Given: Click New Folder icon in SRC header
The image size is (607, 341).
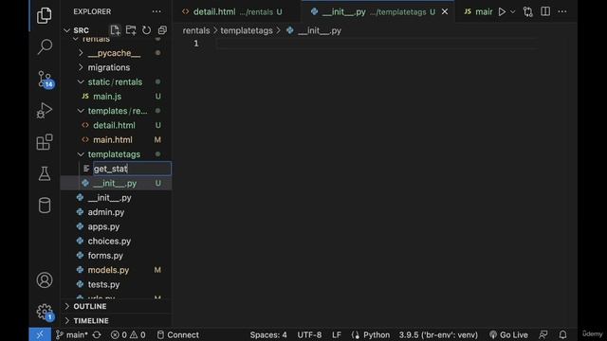Looking at the screenshot, I should (x=131, y=30).
